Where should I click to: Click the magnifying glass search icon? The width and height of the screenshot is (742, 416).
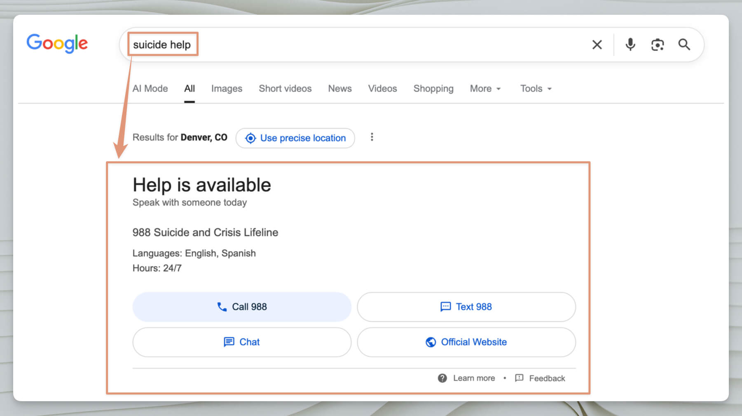point(684,44)
